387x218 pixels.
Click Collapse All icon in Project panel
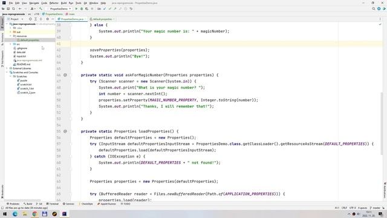(41, 19)
